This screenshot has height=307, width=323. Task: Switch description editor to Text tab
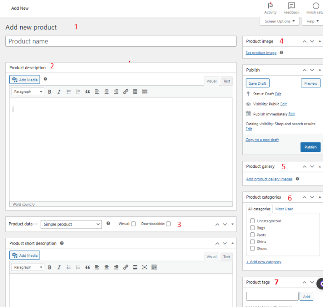point(226,81)
